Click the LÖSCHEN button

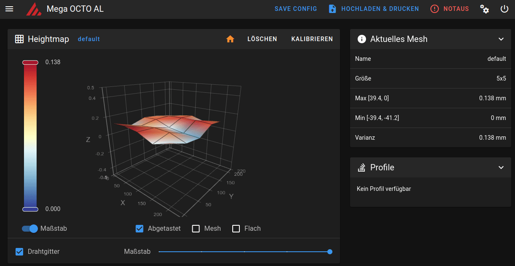(x=262, y=39)
